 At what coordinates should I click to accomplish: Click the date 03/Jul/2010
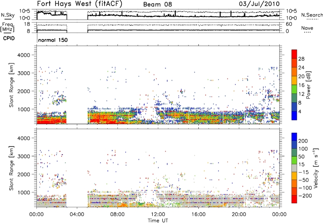click(259, 4)
